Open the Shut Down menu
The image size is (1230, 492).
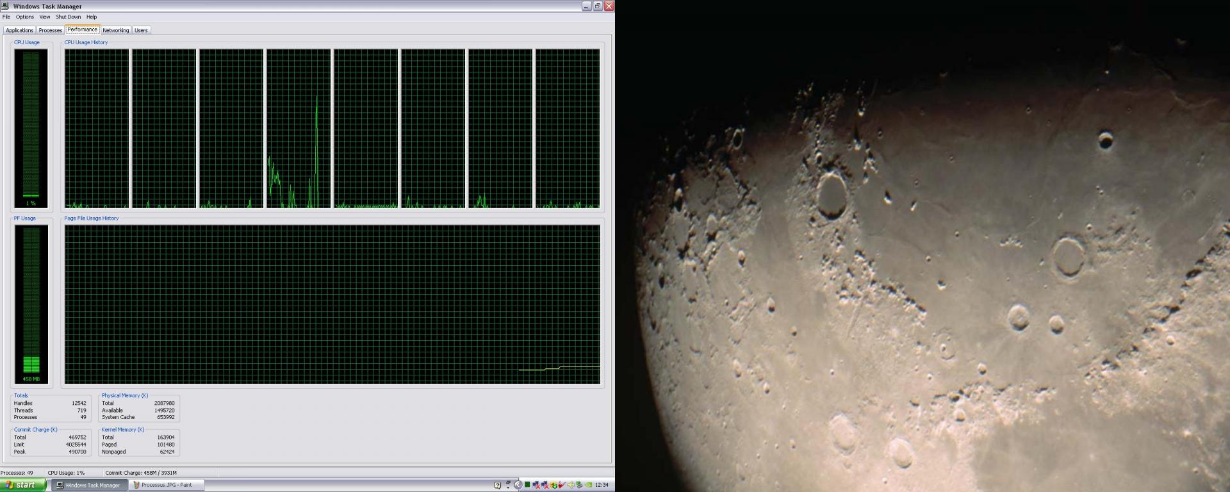(x=68, y=17)
